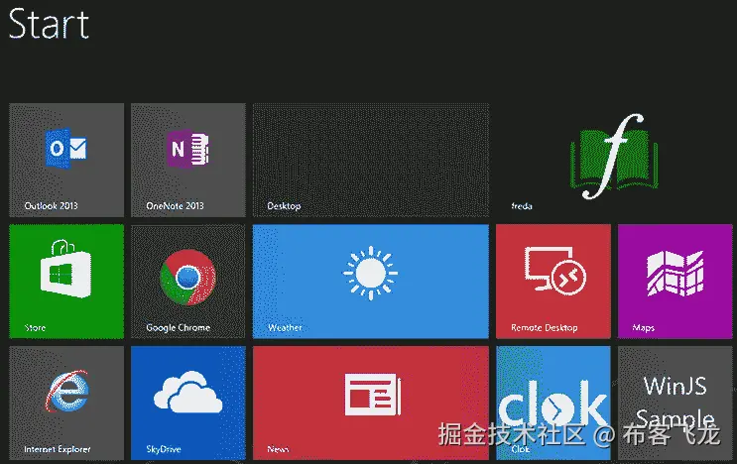This screenshot has height=464, width=737.
Task: Click the Start heading text
Action: (x=49, y=24)
